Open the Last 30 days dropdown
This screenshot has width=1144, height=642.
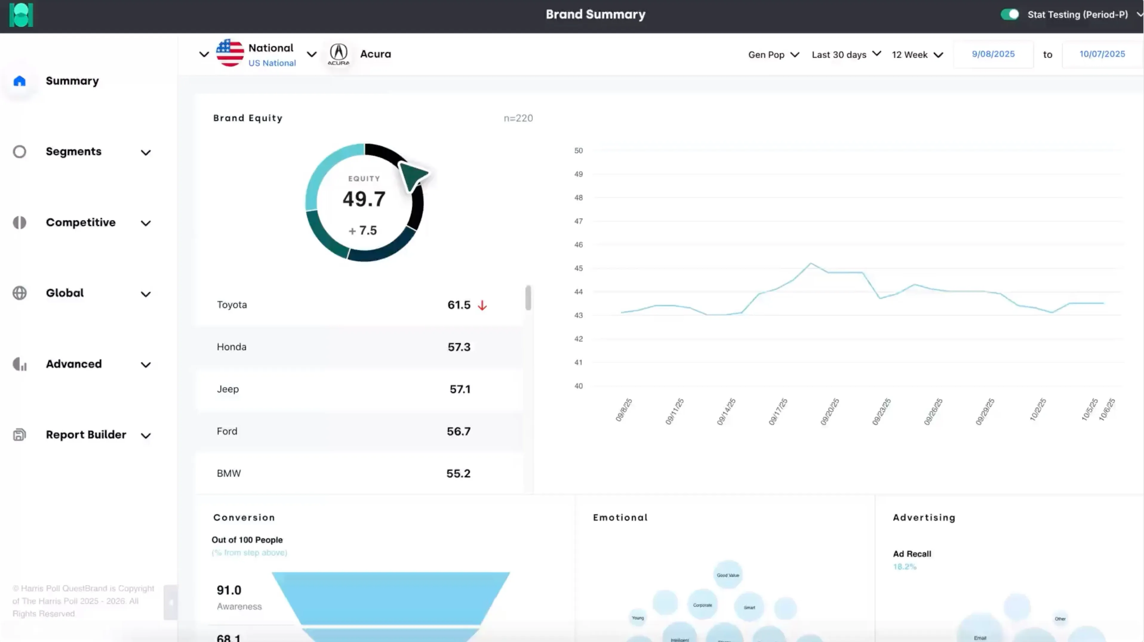(x=845, y=55)
